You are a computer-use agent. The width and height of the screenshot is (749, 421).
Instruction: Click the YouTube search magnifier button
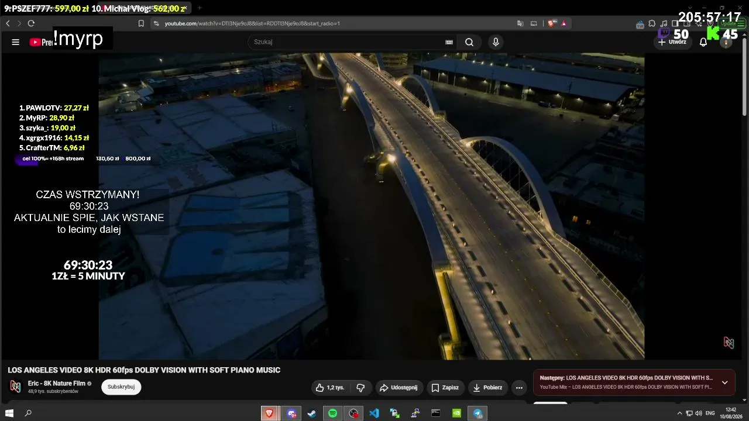tap(469, 42)
